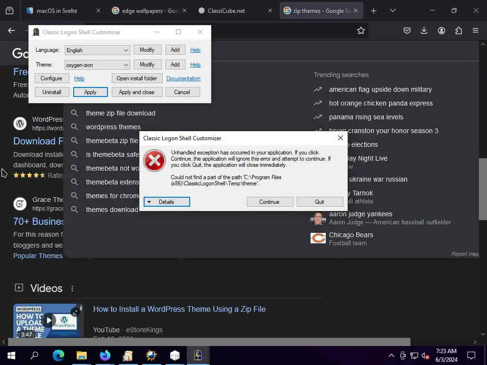The image size is (487, 365).
Task: Open the account profile icon
Action: (441, 30)
